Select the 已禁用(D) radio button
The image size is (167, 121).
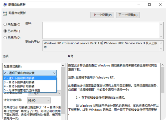(5, 38)
